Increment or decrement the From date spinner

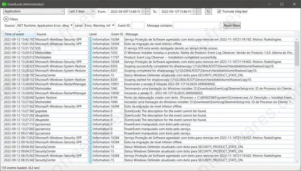click(143, 12)
